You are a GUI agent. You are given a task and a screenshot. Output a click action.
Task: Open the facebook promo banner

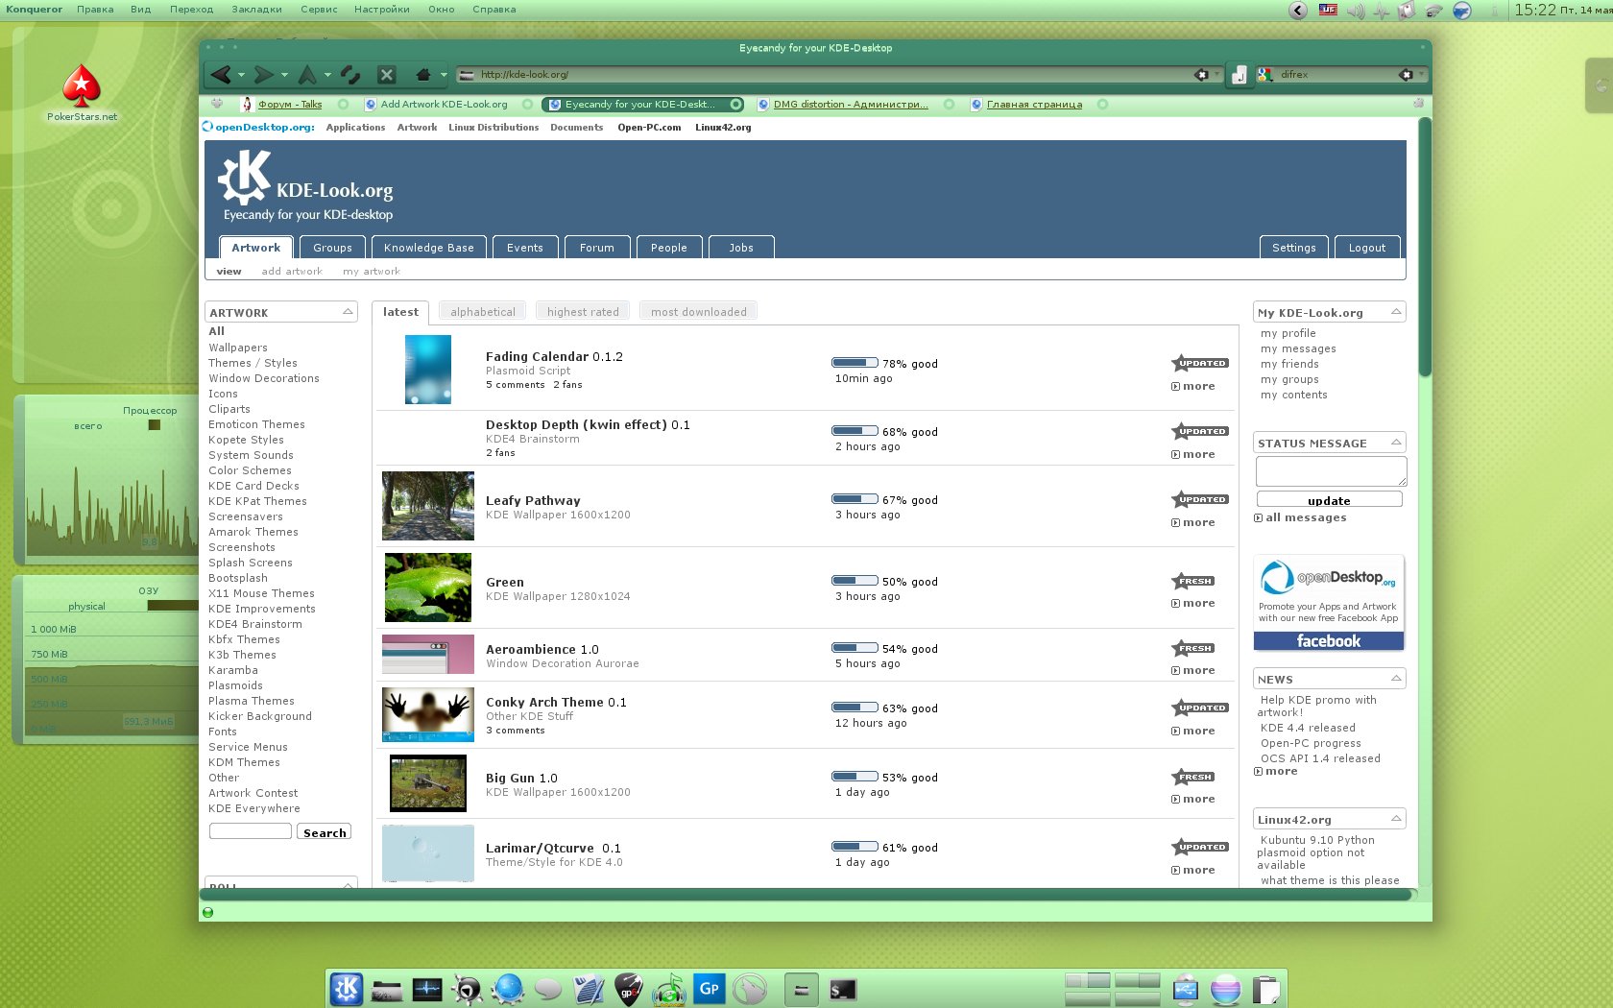point(1329,602)
